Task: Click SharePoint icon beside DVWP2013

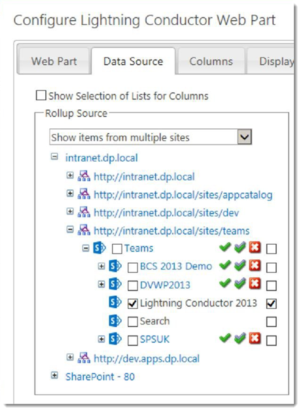Action: coord(115,284)
